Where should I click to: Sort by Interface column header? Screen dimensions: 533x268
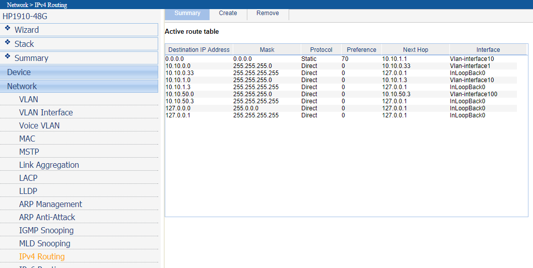(488, 50)
